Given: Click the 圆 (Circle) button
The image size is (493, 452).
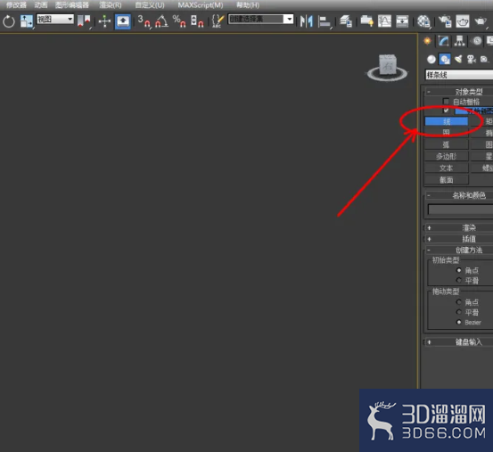Looking at the screenshot, I should point(447,133).
